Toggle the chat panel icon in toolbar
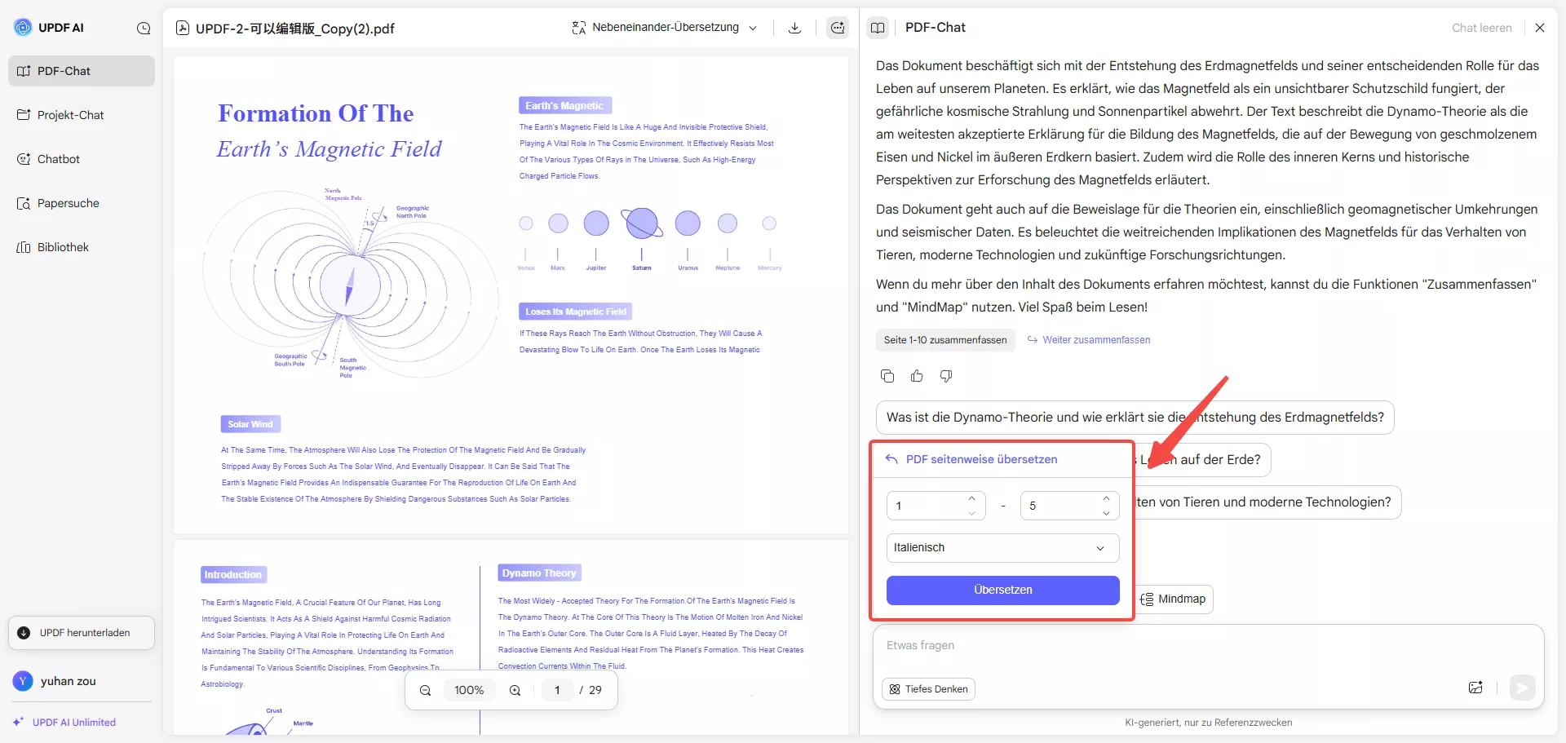 [x=838, y=28]
